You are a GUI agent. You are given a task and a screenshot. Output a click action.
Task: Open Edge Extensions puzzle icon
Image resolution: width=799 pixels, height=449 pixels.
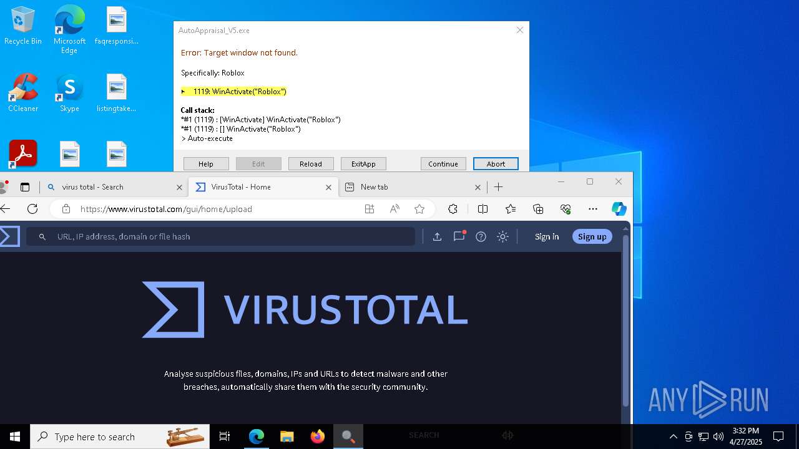(x=453, y=209)
